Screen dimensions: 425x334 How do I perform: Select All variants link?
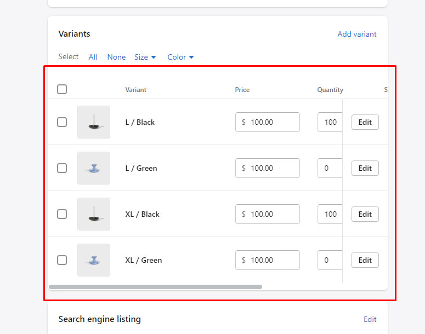[x=93, y=57]
